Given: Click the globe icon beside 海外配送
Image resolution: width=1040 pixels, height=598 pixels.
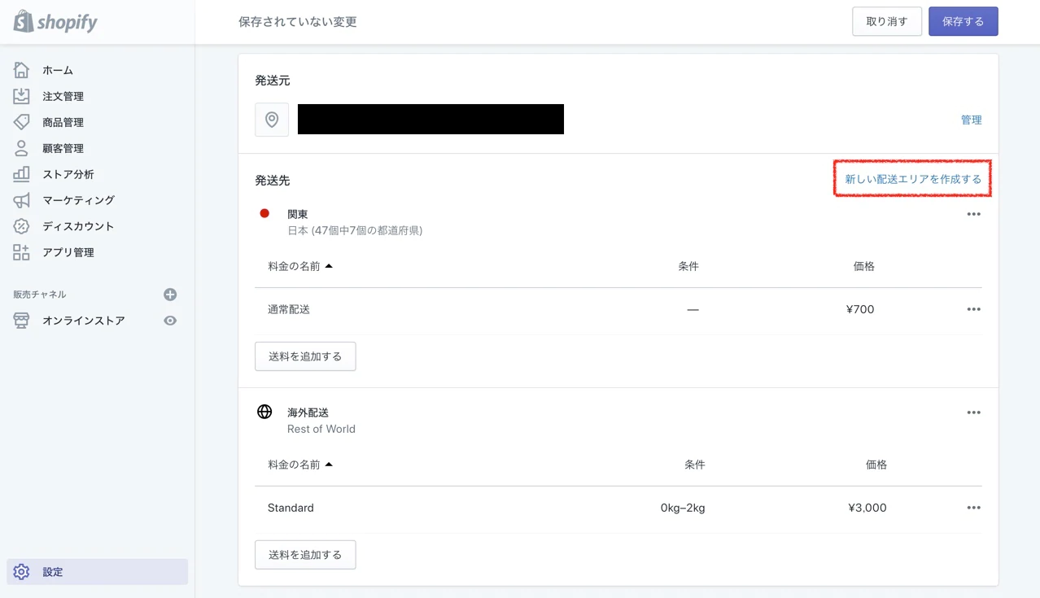Looking at the screenshot, I should coord(264,412).
